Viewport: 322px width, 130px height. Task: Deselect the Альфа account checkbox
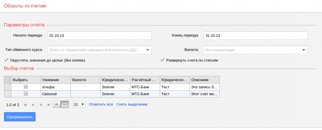pyautogui.click(x=26, y=87)
